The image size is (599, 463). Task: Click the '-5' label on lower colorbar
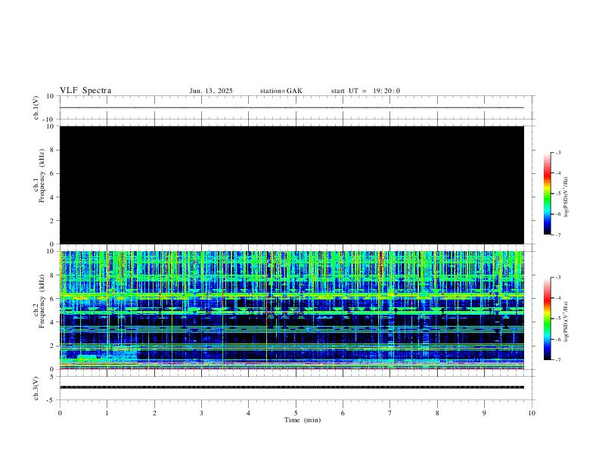pos(557,319)
